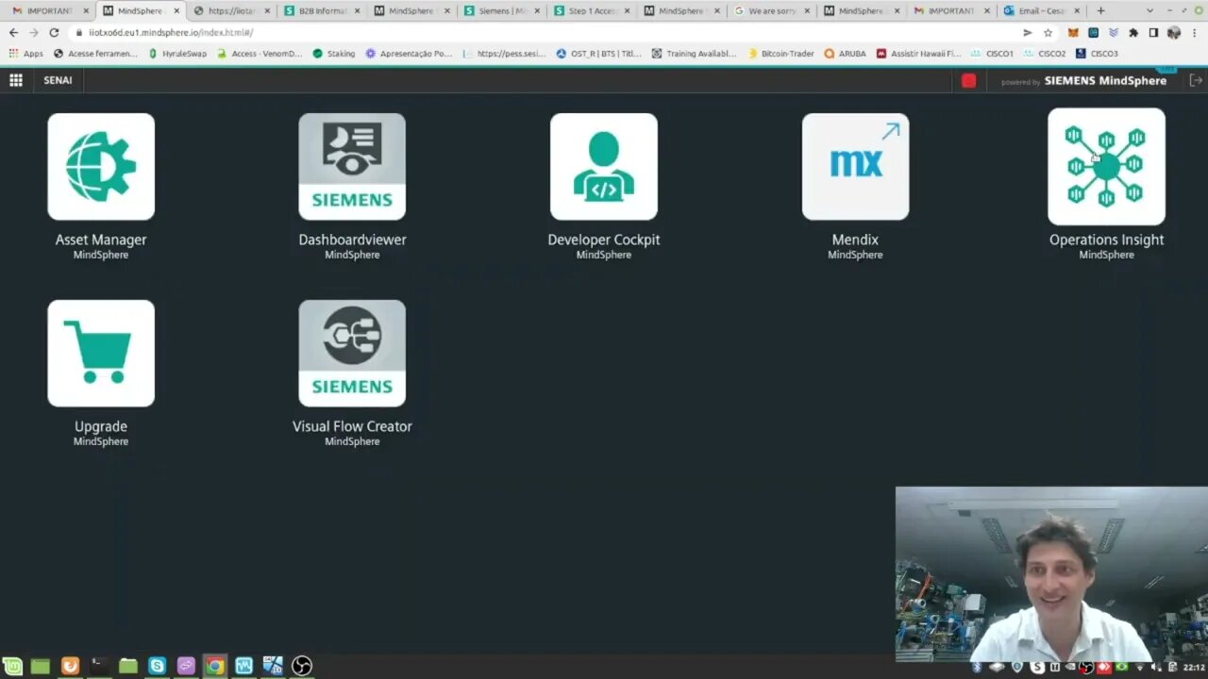Switch to the Email – Cesar Outlook tab
This screenshot has width=1208, height=679.
point(1040,10)
